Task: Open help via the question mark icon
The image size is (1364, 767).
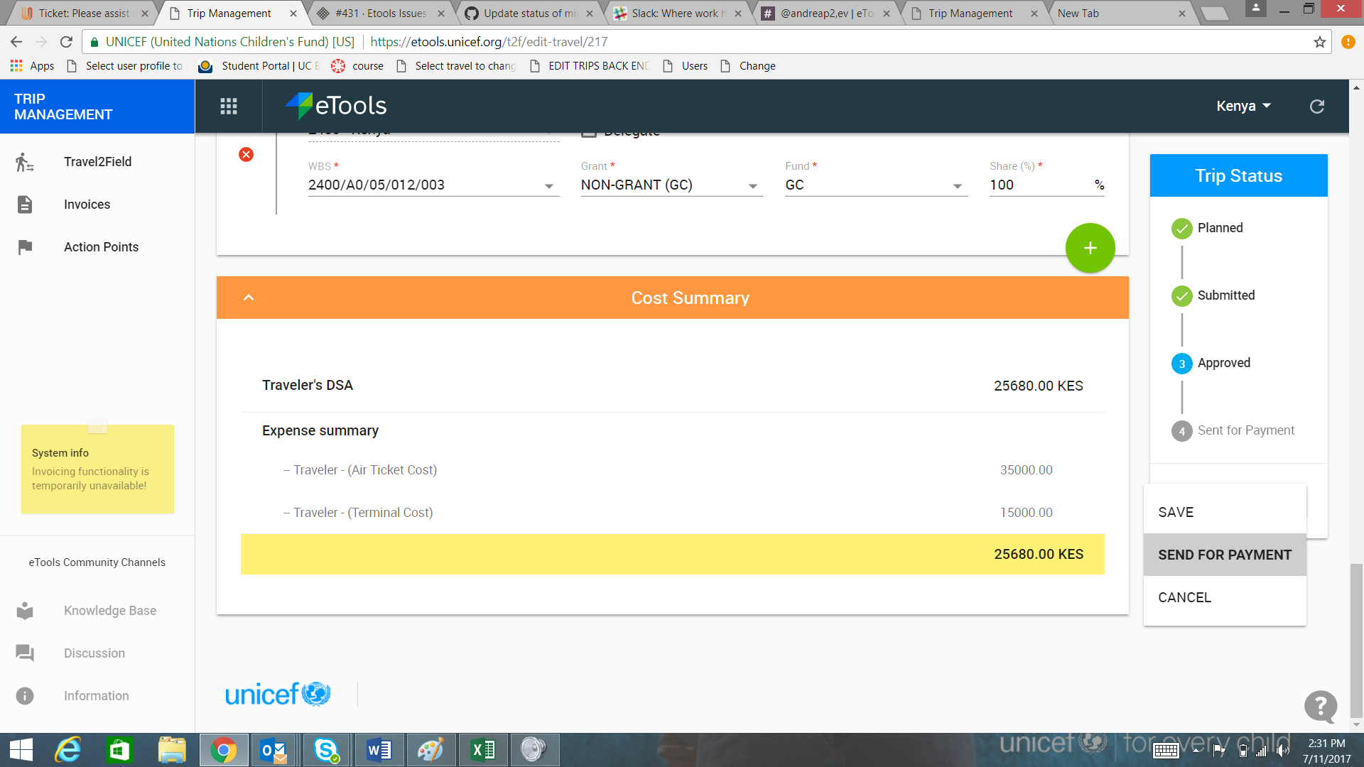Action: click(1320, 707)
